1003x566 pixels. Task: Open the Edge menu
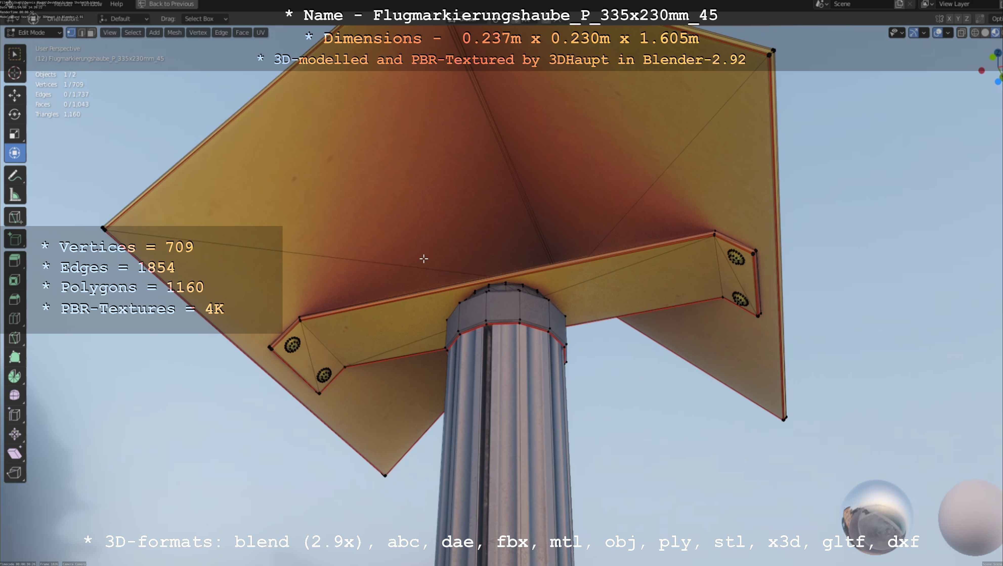tap(221, 33)
